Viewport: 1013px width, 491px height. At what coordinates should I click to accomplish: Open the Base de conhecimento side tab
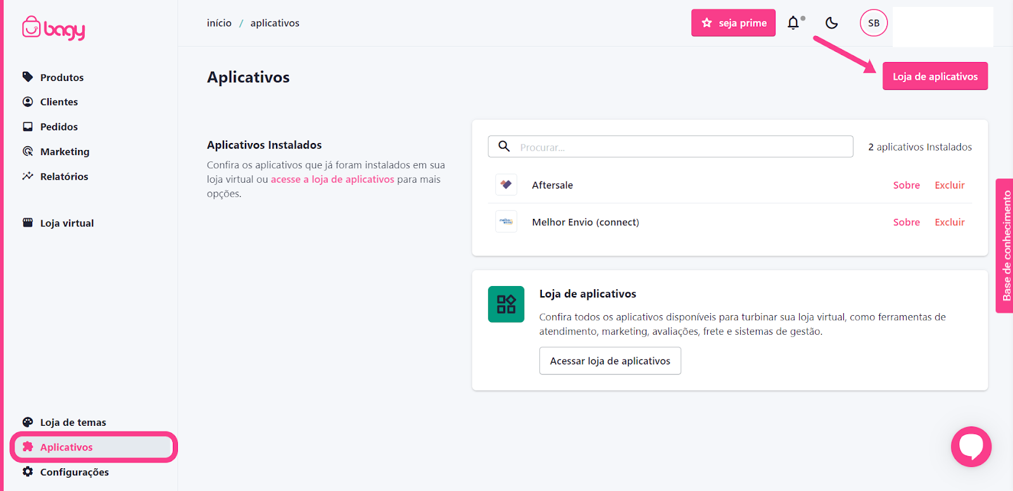tap(1005, 245)
